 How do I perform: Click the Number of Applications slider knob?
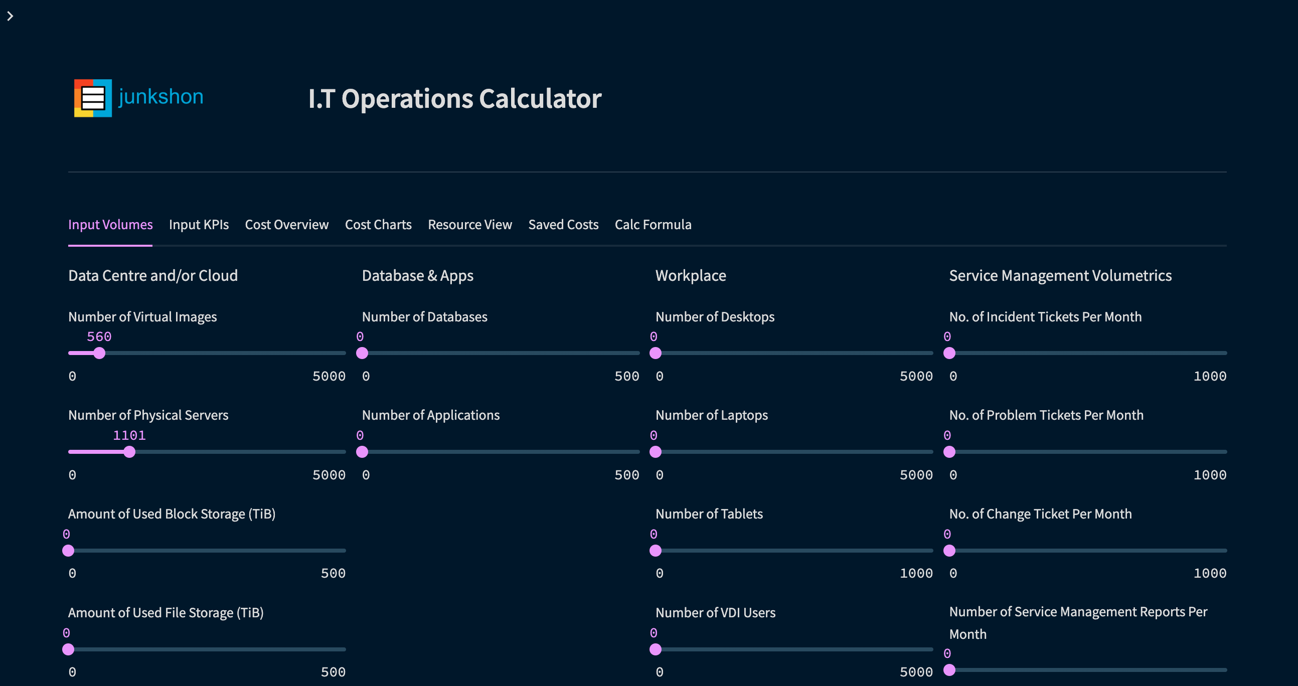coord(362,452)
